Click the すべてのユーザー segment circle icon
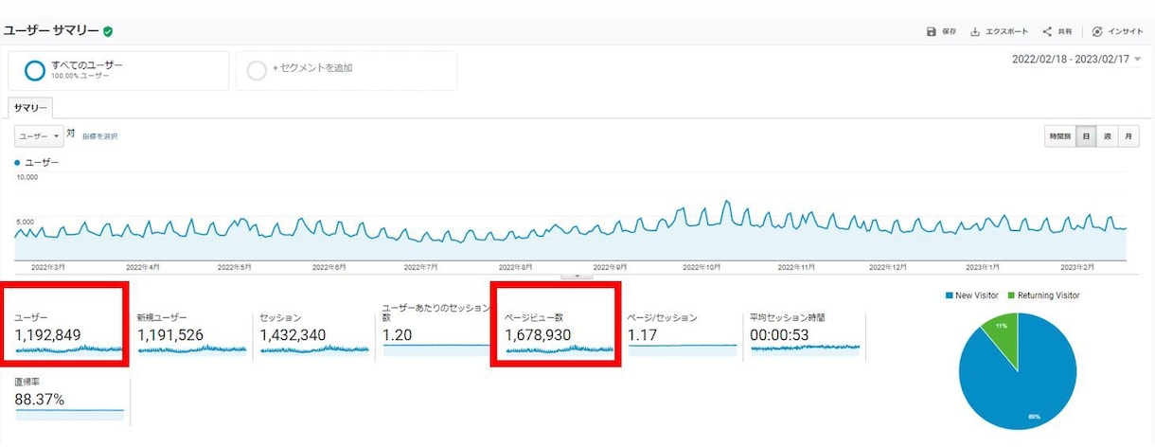1155x447 pixels. click(x=35, y=70)
